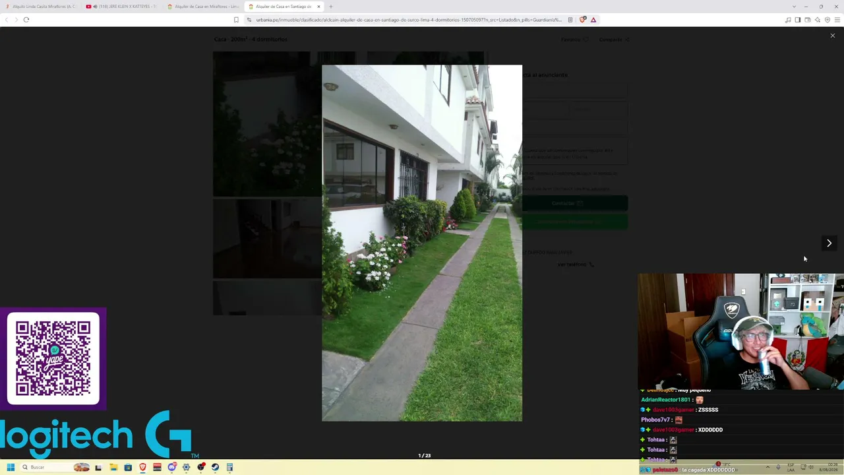
Task: Open Leo AI assistant icon
Action: click(x=818, y=20)
